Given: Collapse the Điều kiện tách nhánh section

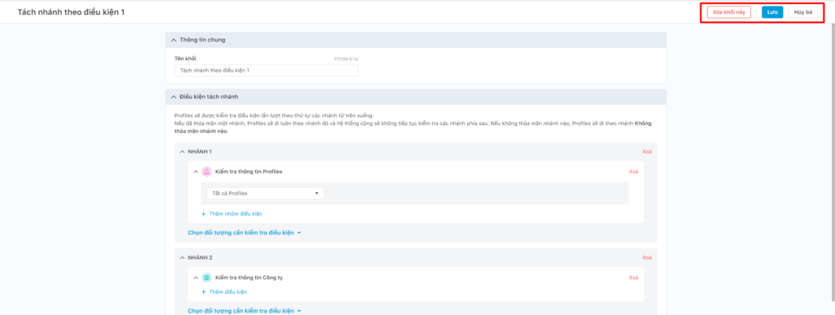Looking at the screenshot, I should pos(174,97).
